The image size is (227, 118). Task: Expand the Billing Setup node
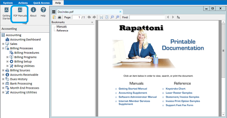click(7, 62)
